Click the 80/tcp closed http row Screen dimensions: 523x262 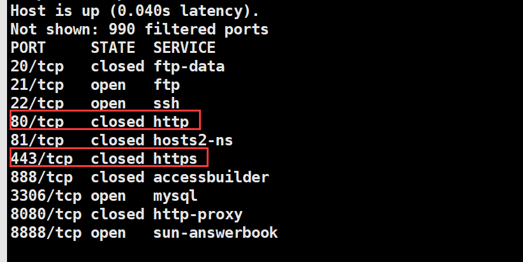point(105,120)
